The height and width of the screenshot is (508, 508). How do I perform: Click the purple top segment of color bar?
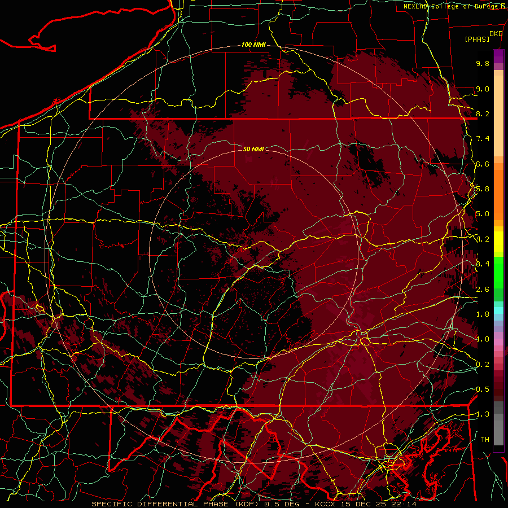(x=498, y=56)
